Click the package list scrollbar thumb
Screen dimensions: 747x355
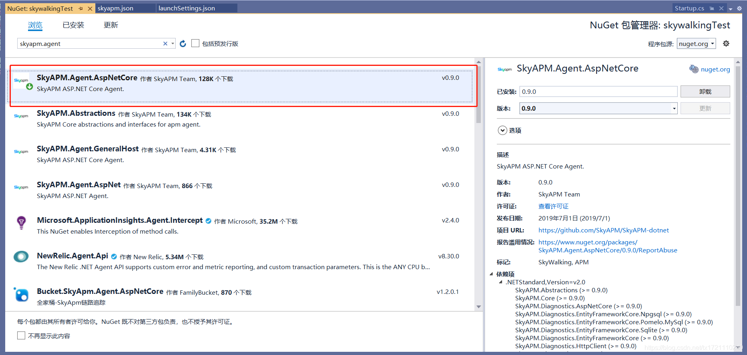tap(478, 95)
